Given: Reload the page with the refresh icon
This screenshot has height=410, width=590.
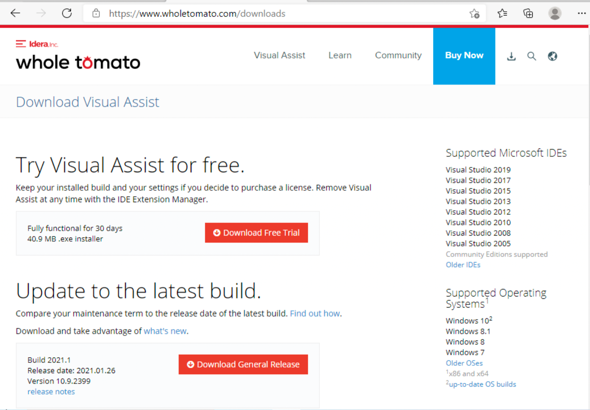Looking at the screenshot, I should 67,14.
